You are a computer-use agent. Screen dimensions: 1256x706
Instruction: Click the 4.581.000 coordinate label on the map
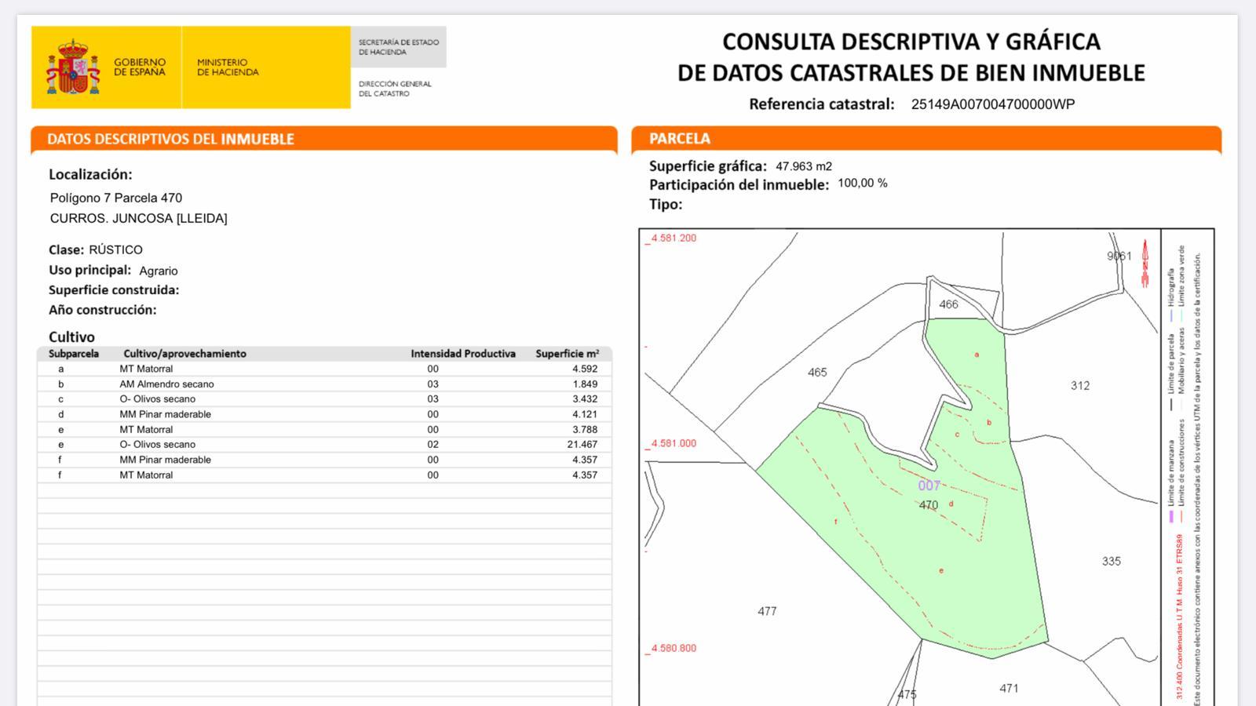673,443
